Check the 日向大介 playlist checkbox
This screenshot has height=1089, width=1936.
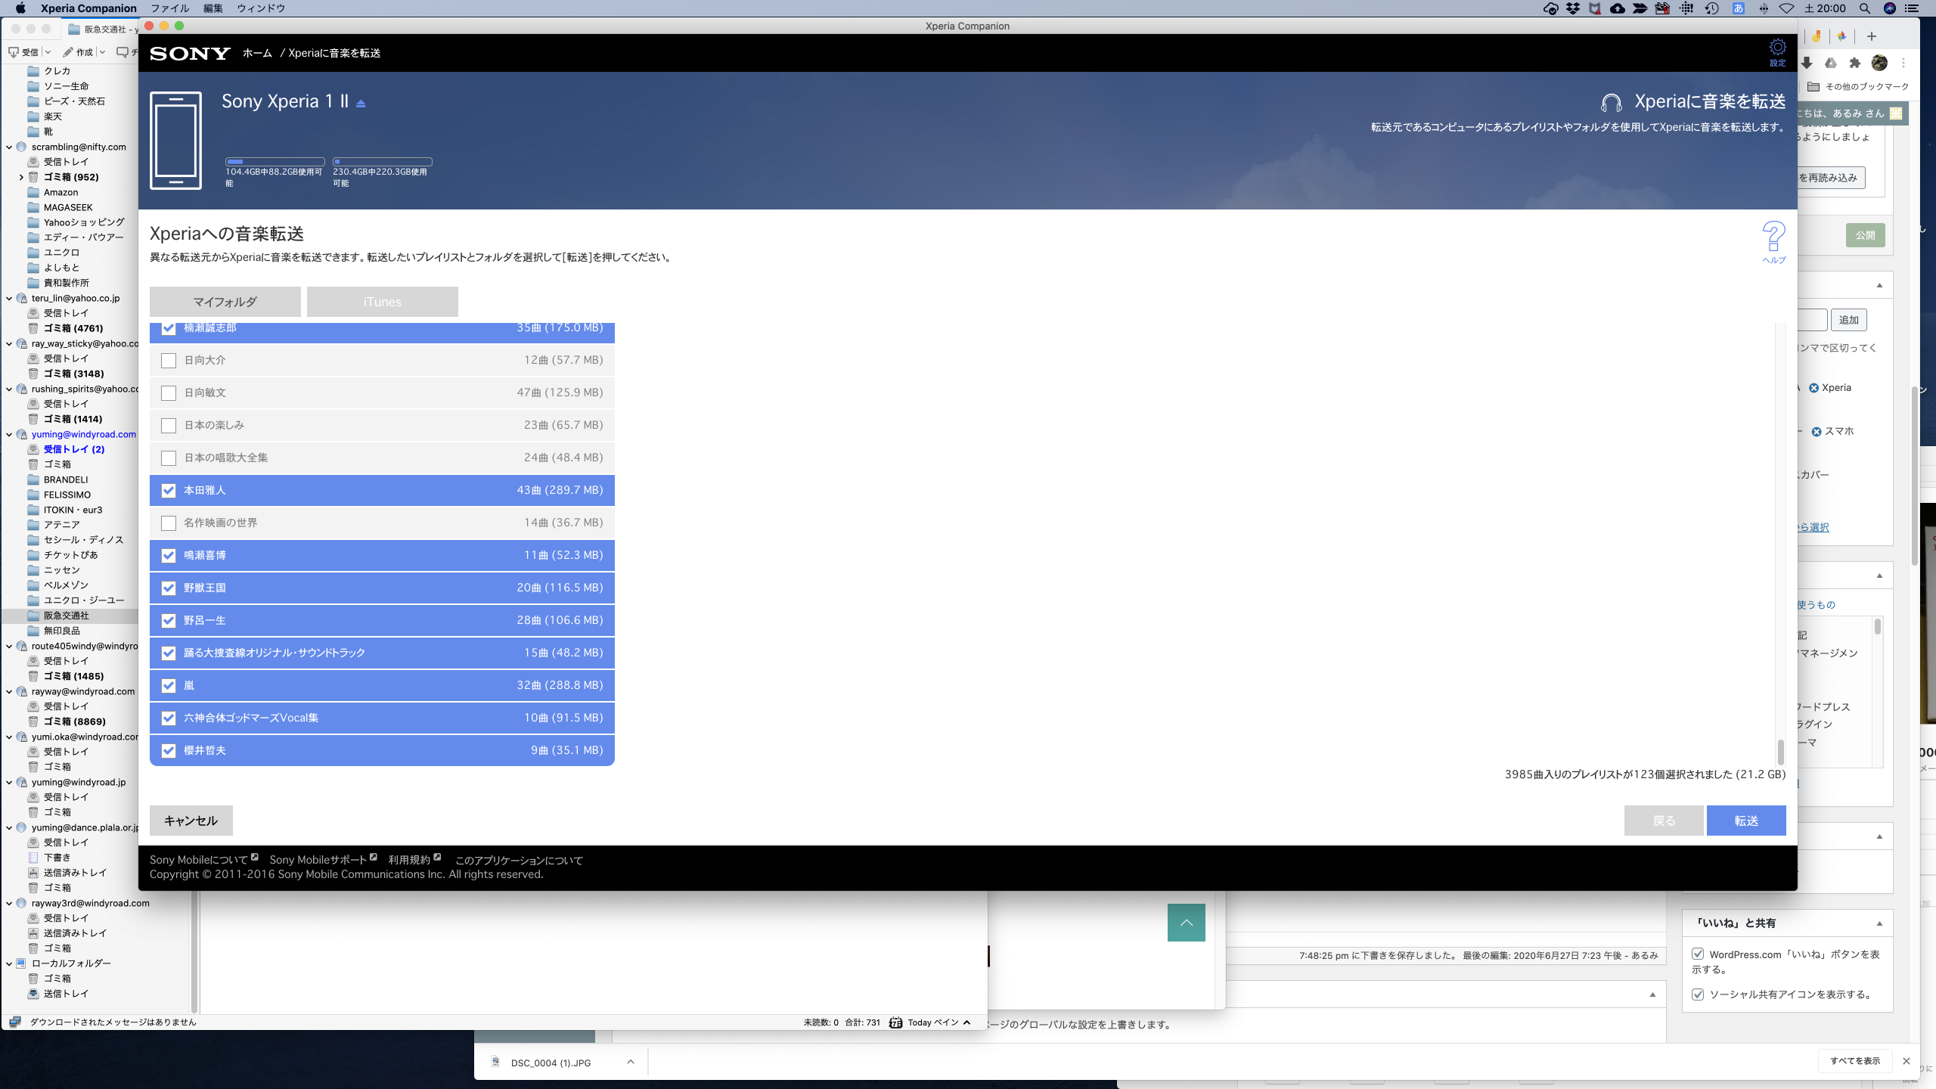[x=169, y=361]
